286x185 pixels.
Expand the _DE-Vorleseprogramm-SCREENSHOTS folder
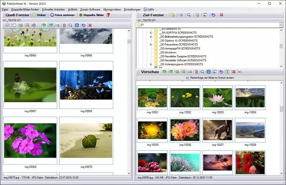tap(151, 64)
